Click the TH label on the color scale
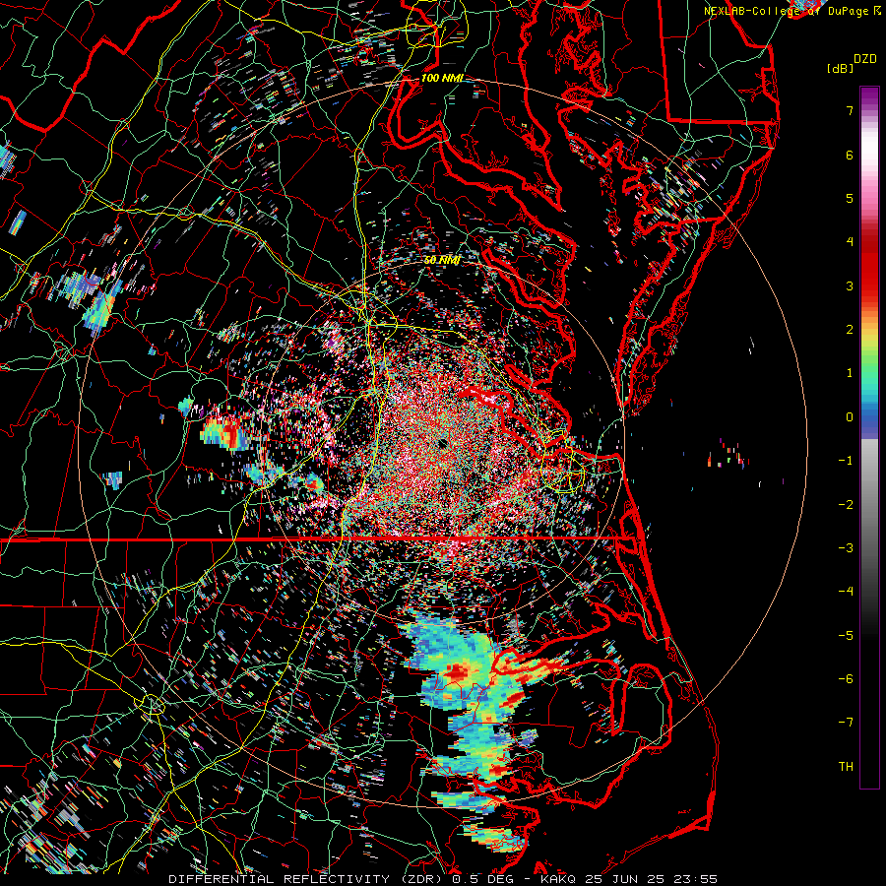The image size is (886, 886). coord(846,766)
